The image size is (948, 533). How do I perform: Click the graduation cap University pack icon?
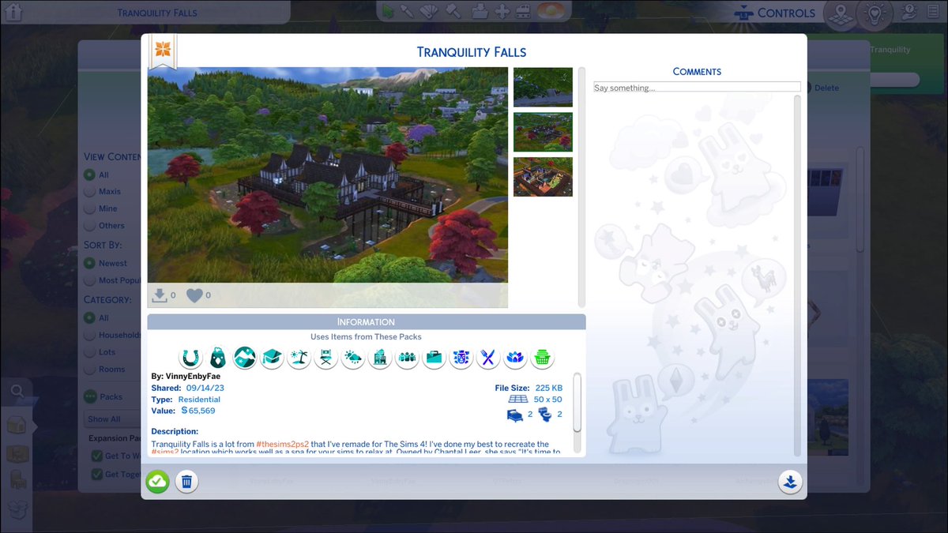pos(272,358)
